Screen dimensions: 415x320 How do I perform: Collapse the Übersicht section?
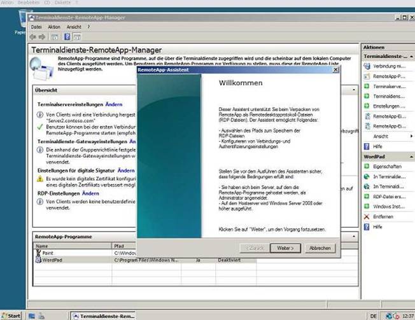pyautogui.click(x=354, y=90)
